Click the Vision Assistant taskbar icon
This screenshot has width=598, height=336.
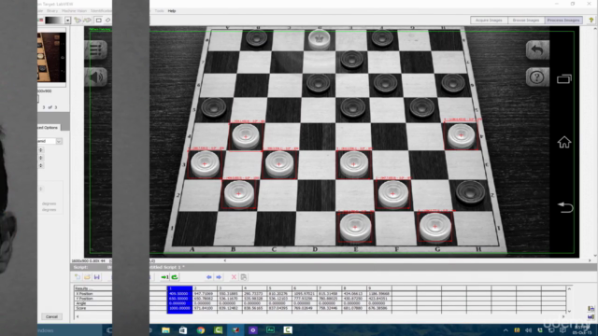point(235,329)
